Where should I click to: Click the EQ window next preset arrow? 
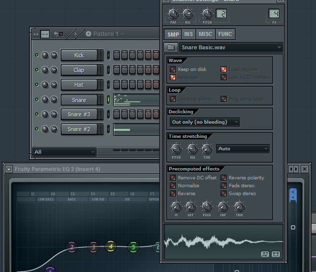[296, 169]
